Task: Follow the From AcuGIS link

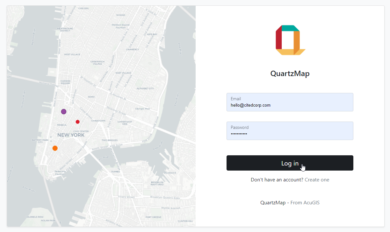Action: pyautogui.click(x=305, y=203)
